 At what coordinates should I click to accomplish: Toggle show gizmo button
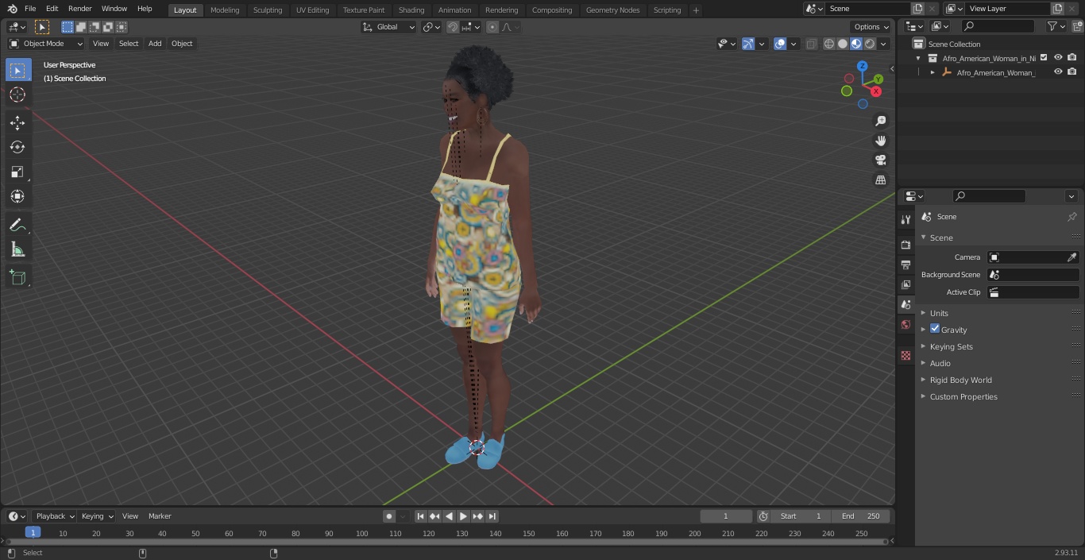[748, 44]
